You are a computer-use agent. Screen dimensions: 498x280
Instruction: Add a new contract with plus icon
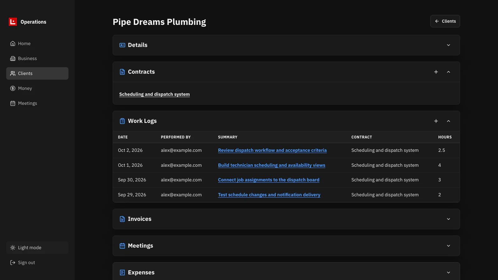(x=436, y=72)
